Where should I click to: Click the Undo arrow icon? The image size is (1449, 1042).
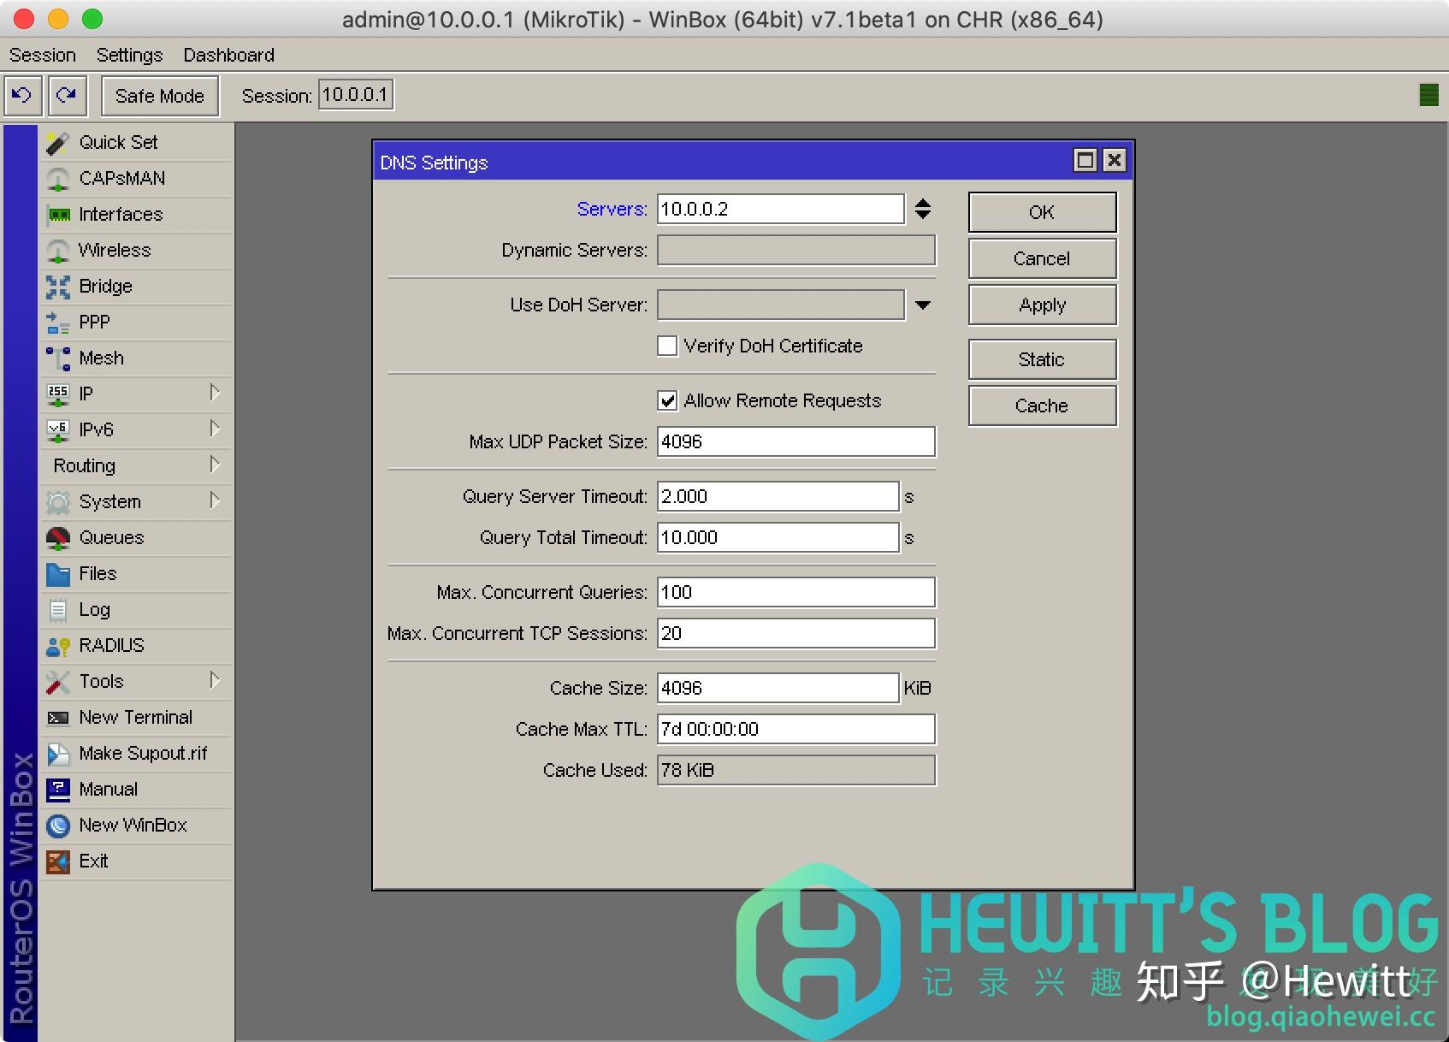22,95
